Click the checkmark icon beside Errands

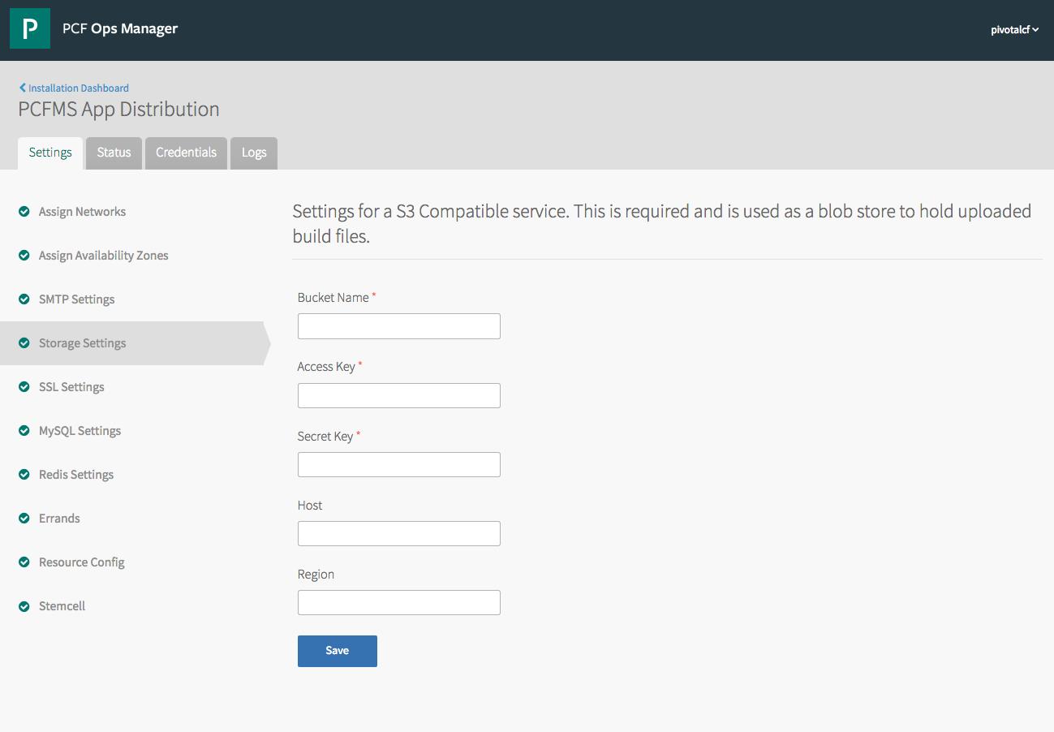point(24,519)
